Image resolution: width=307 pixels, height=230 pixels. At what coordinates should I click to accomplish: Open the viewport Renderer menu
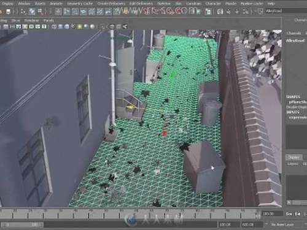coord(31,20)
